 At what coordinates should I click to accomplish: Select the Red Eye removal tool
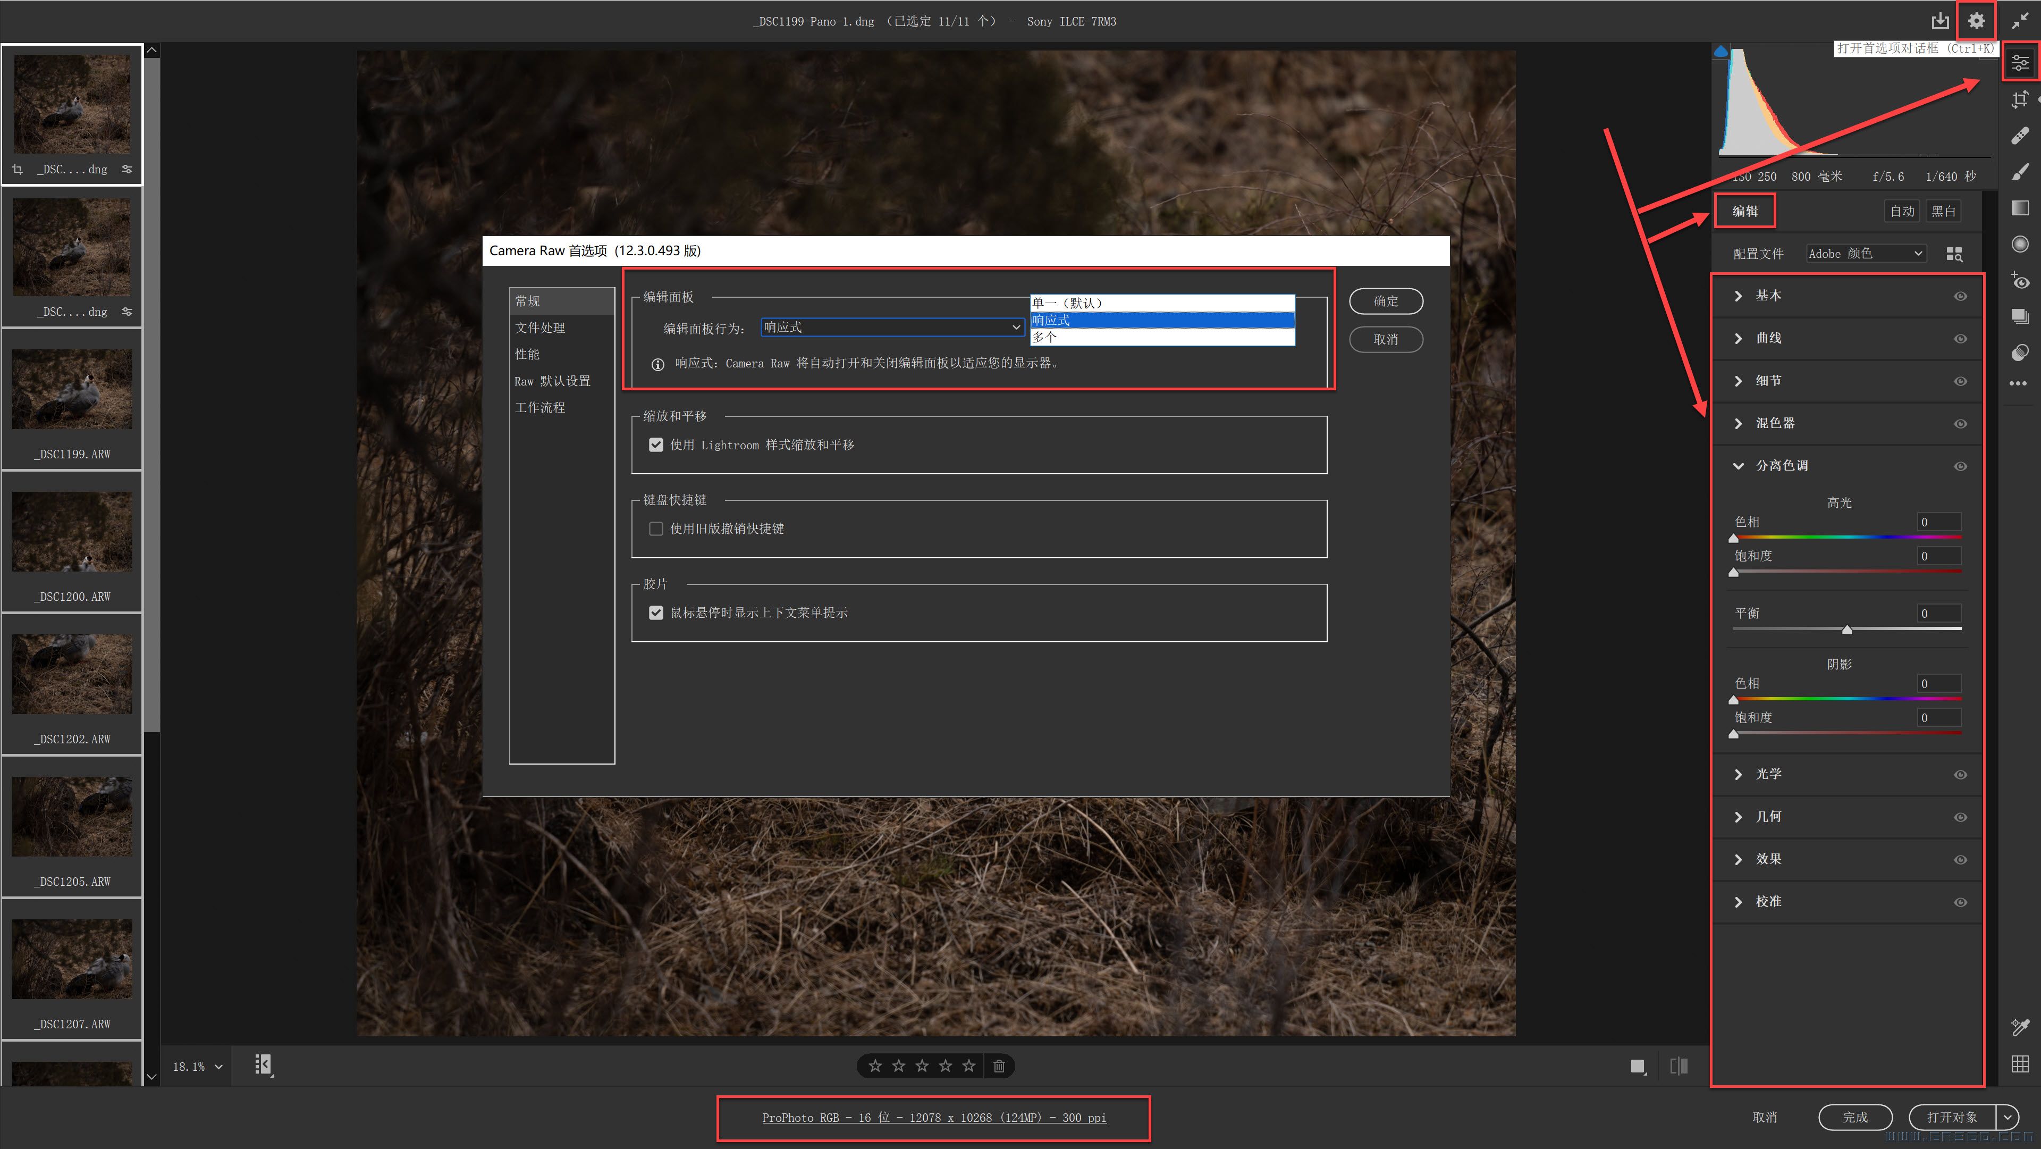(x=2020, y=281)
